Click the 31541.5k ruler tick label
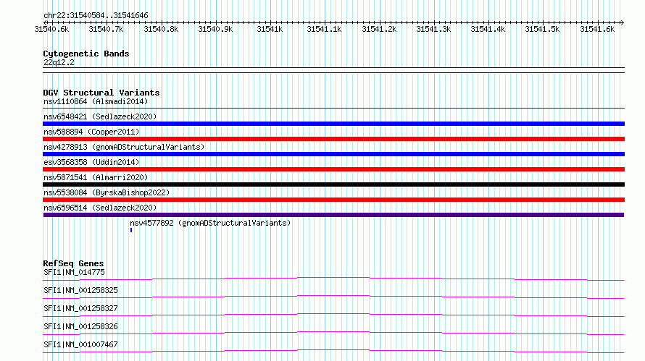645x361 pixels. point(542,29)
